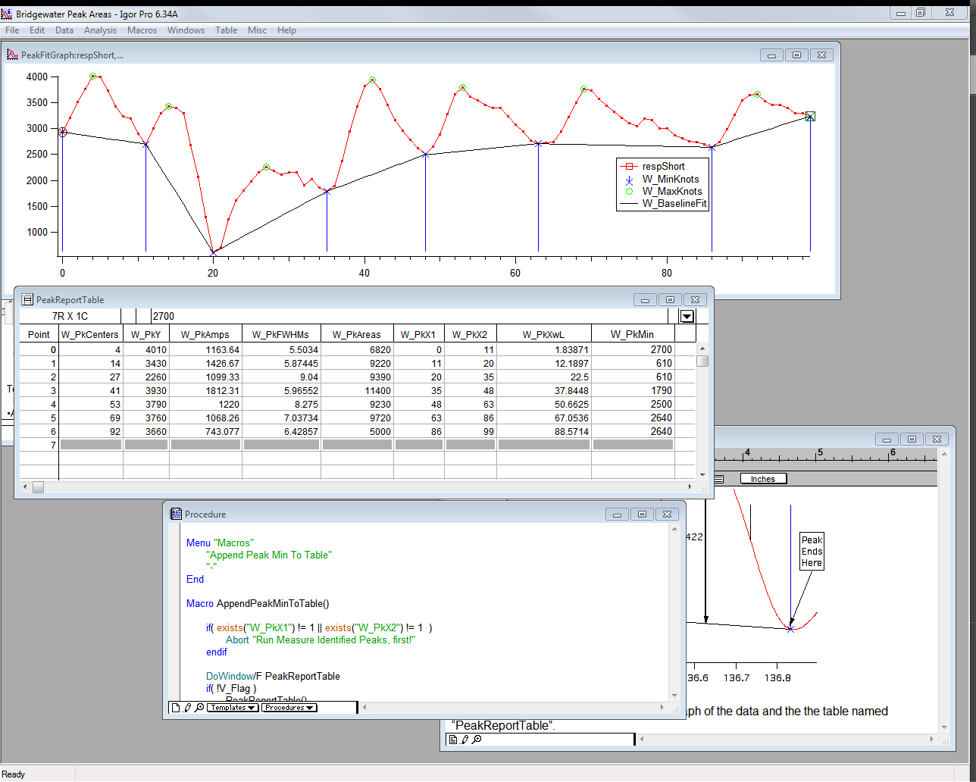
Task: Open the Templates pop-up menu
Action: (x=233, y=708)
